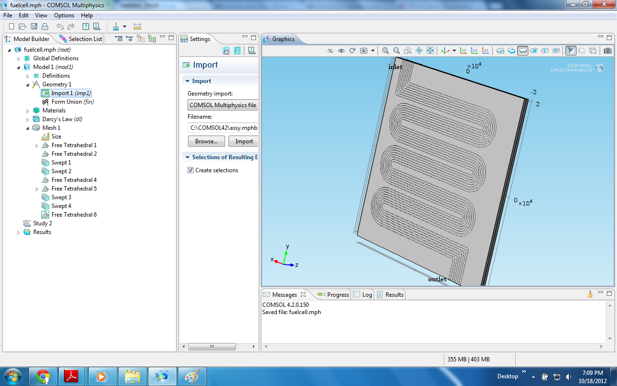Toggle Hide Selected eye-slash icon
This screenshot has height=386, width=617.
tap(330, 51)
